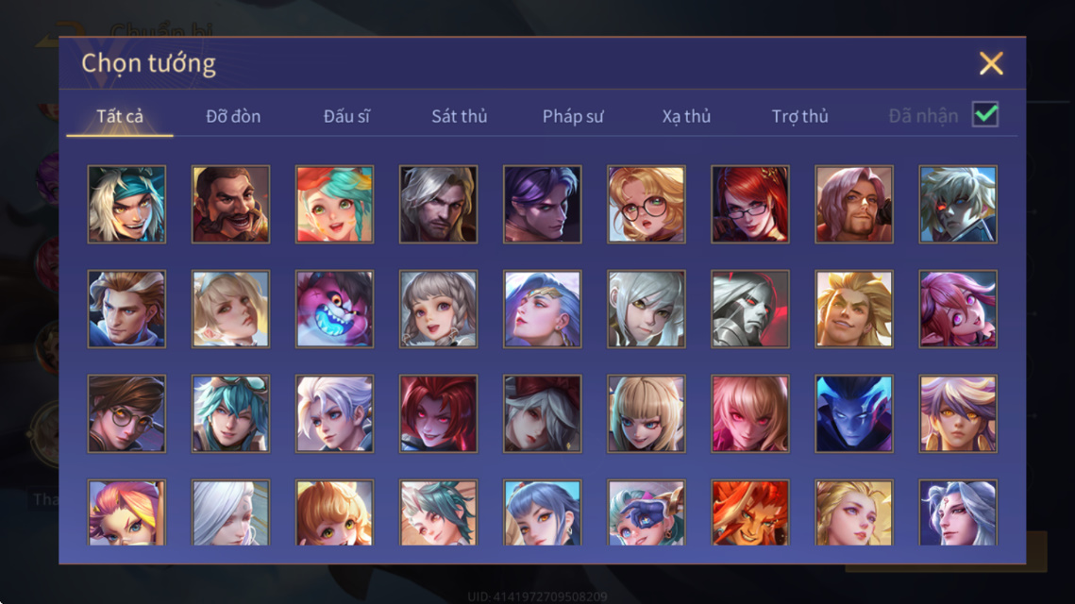
Task: Select the red-haired woman with glasses
Action: click(750, 204)
